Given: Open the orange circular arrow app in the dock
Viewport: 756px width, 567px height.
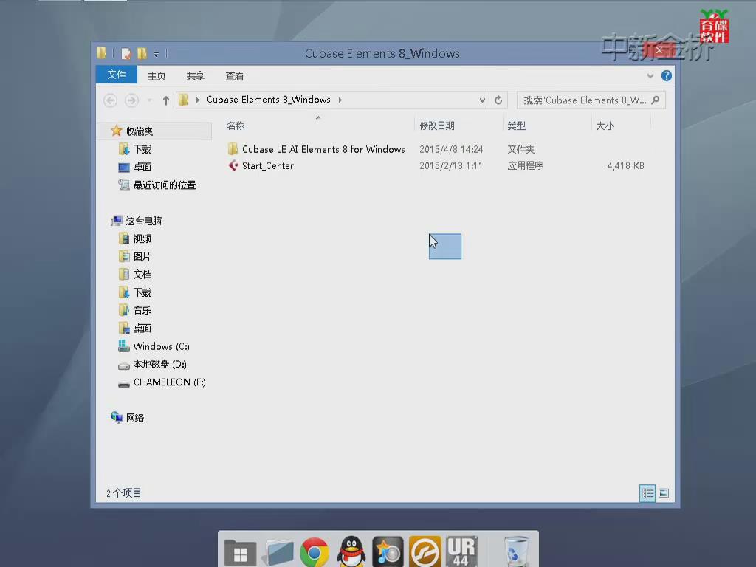Looking at the screenshot, I should click(425, 552).
